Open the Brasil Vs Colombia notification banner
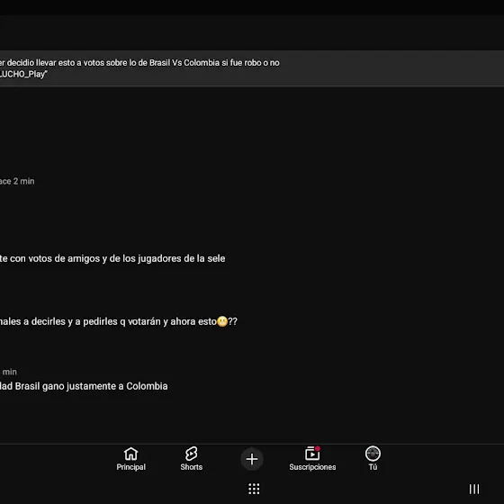Screen dimensions: 504x504 pos(252,68)
